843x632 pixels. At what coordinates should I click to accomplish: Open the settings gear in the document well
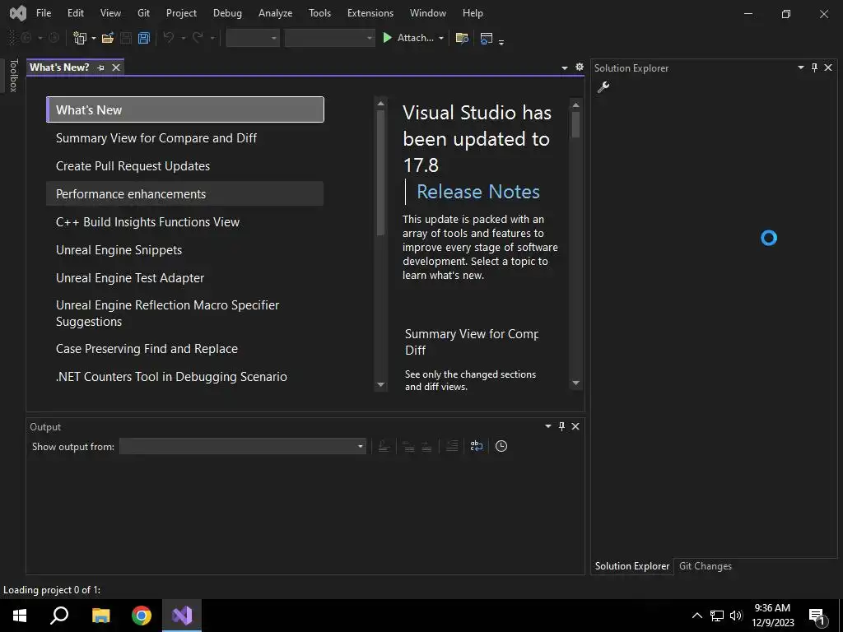tap(579, 67)
